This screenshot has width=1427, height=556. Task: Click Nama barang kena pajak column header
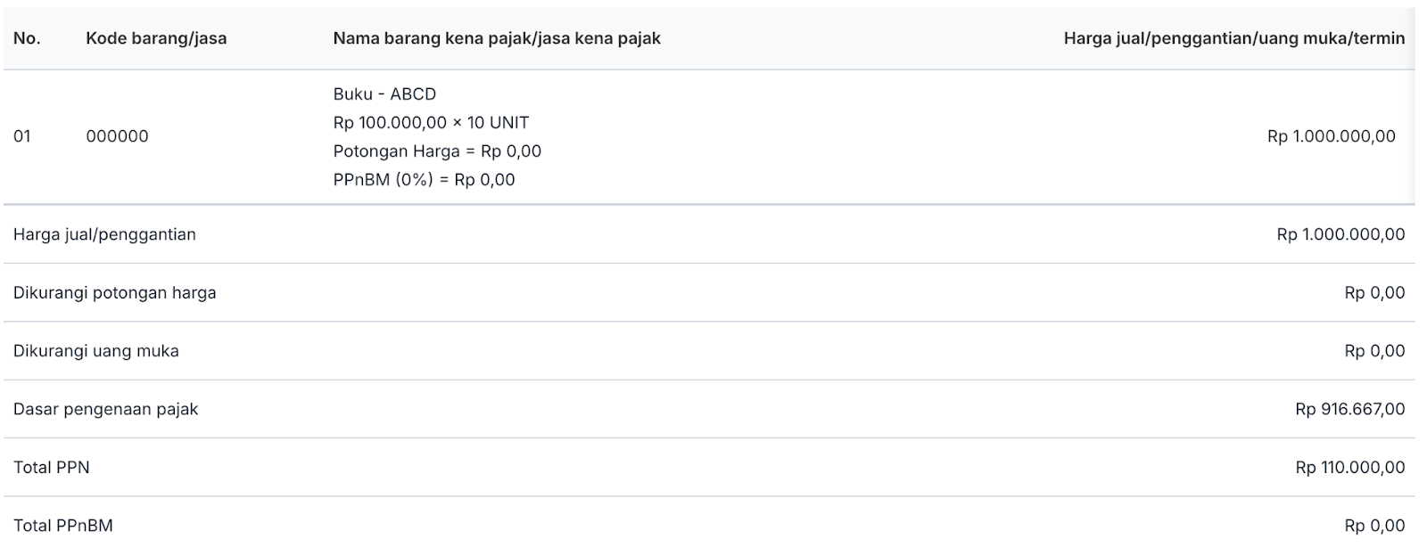[497, 38]
